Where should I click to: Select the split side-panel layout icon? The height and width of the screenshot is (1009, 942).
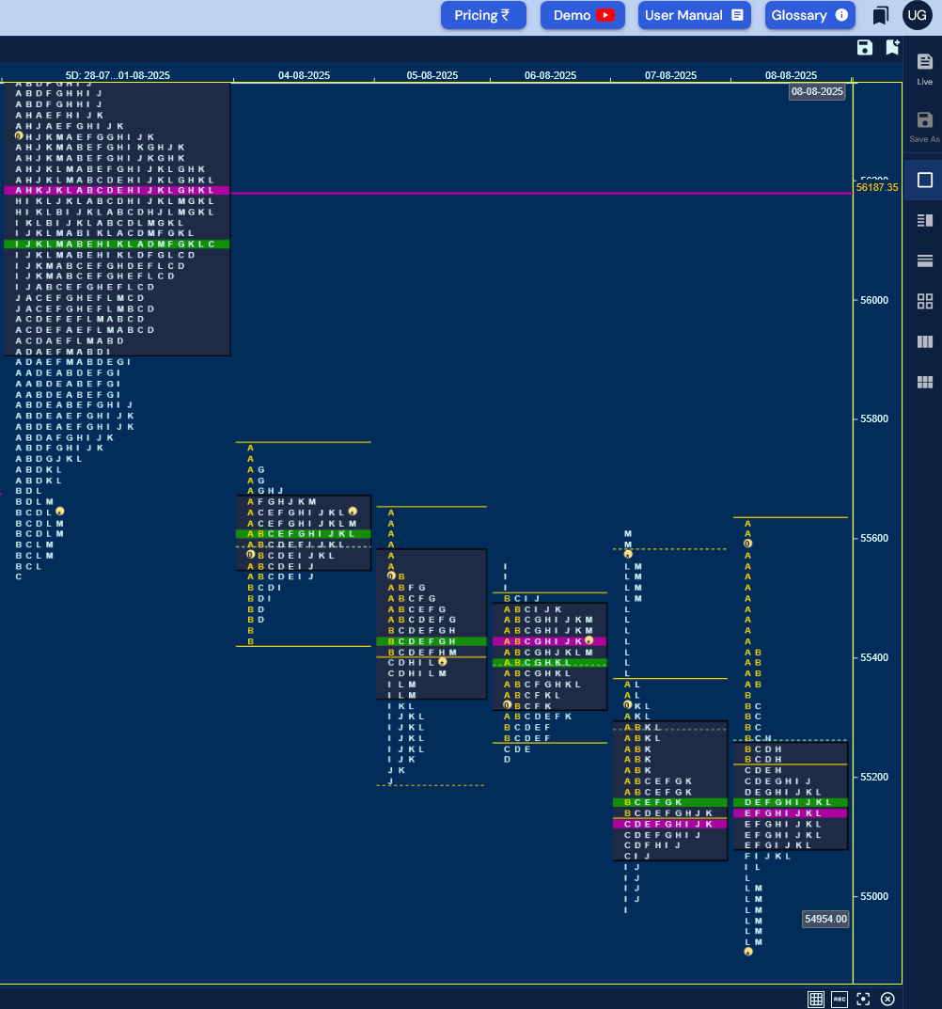click(x=925, y=221)
